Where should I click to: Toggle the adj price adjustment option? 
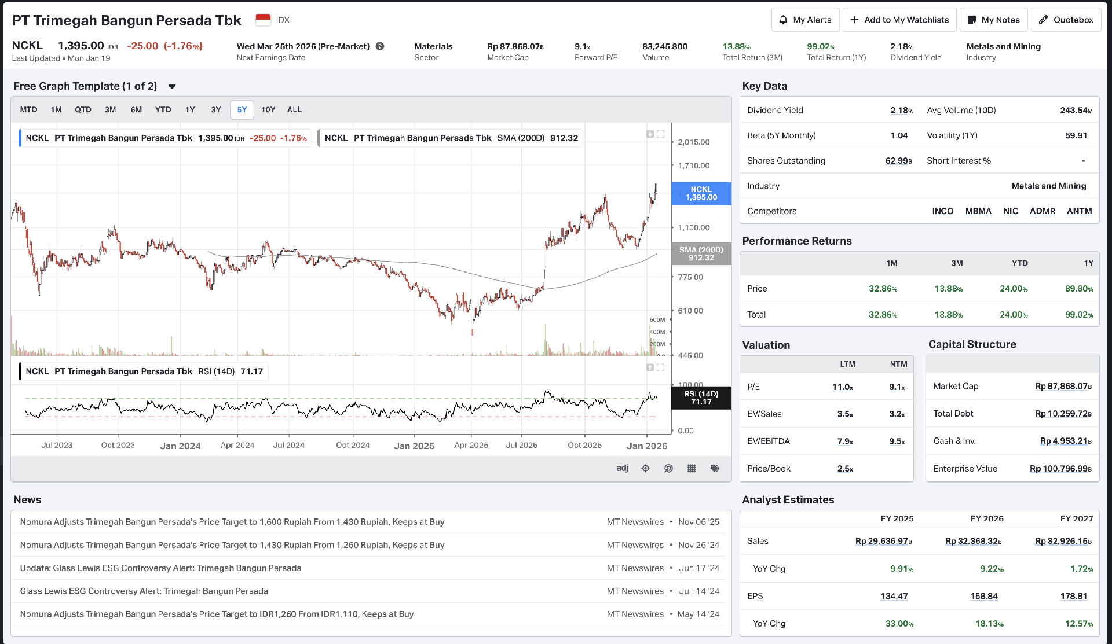[x=622, y=468]
